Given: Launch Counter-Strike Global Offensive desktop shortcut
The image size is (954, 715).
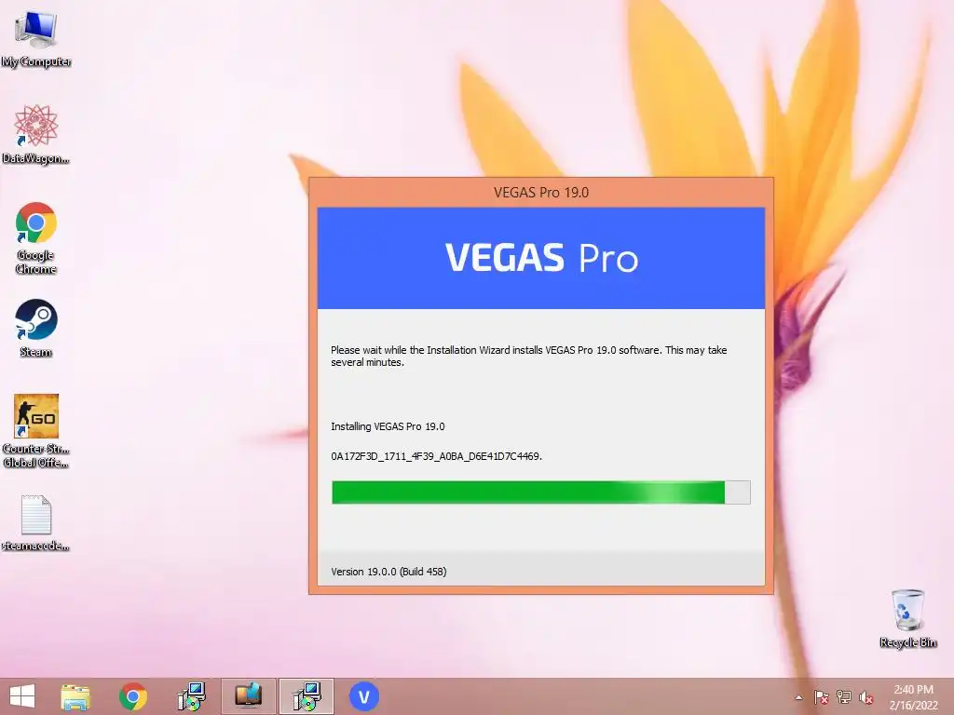Looking at the screenshot, I should [36, 430].
